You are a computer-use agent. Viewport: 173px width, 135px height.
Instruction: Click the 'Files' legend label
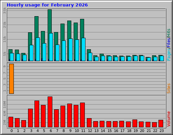[169, 43]
